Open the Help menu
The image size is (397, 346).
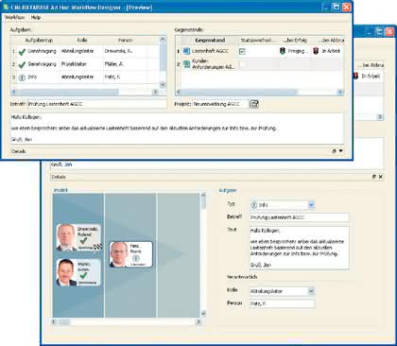36,17
